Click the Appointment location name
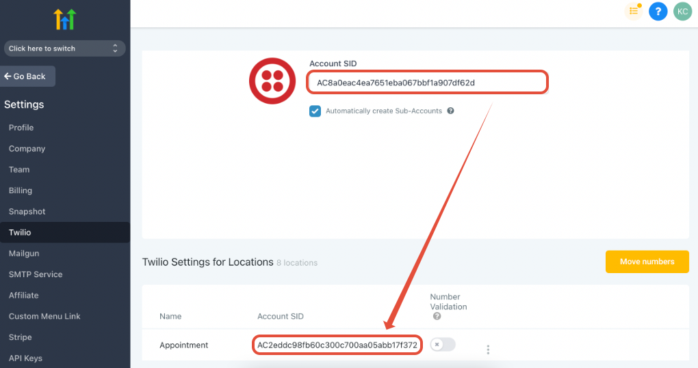This screenshot has width=698, height=368. [184, 345]
